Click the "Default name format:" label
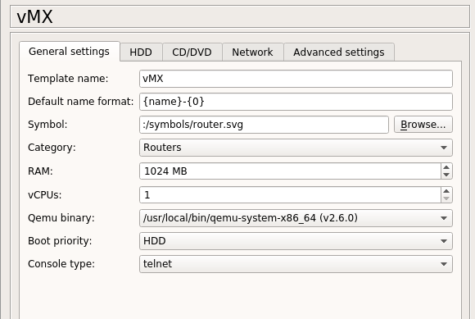 (80, 102)
